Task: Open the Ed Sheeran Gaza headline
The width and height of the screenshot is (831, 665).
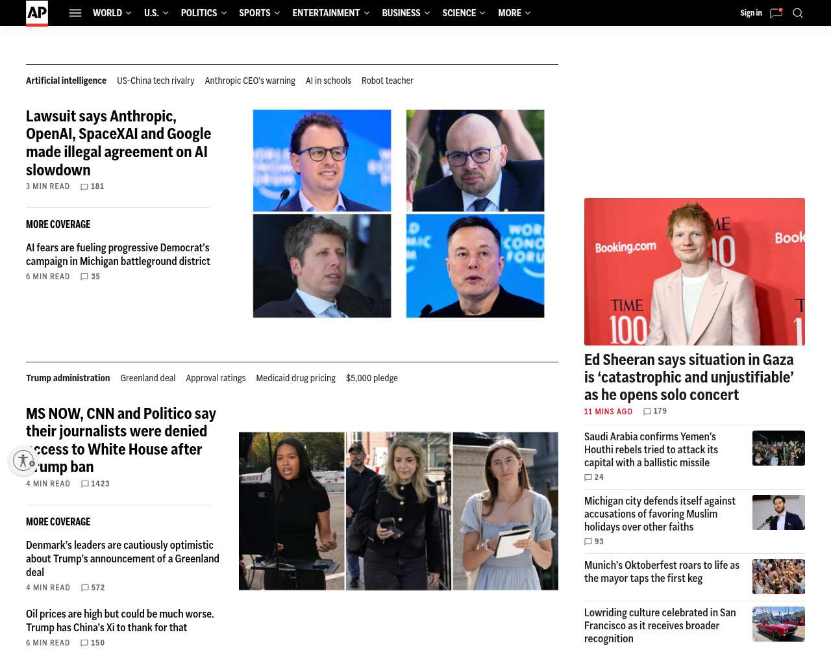Action: [689, 377]
